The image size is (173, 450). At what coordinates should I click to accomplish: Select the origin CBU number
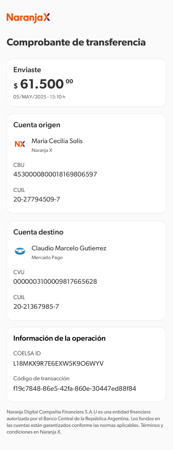coord(55,174)
